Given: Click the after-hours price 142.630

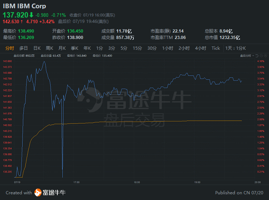Looking at the screenshot, I should (11, 21).
